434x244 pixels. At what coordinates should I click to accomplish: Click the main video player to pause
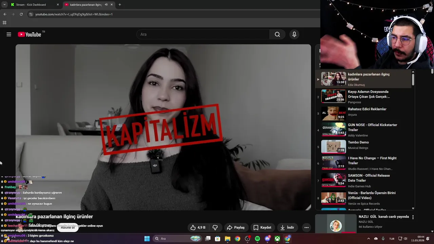[x=163, y=127]
